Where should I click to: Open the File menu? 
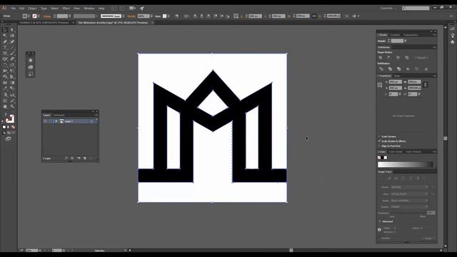13,8
